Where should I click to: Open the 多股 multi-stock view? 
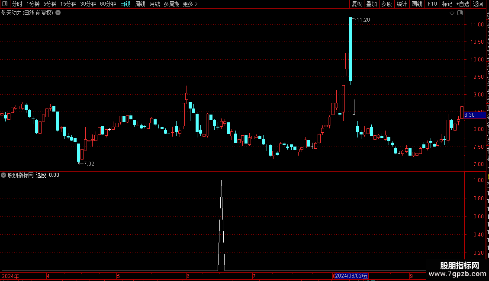(x=386, y=4)
